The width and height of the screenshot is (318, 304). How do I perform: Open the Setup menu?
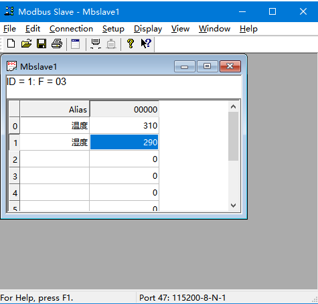click(x=113, y=29)
